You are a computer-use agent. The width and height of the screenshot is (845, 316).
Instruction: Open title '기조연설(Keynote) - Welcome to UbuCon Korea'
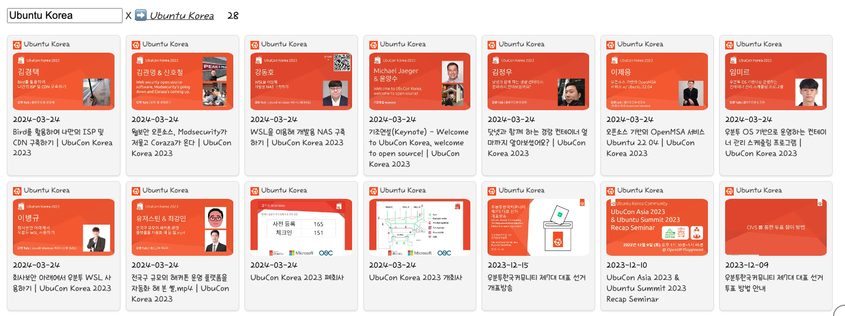coord(419,148)
